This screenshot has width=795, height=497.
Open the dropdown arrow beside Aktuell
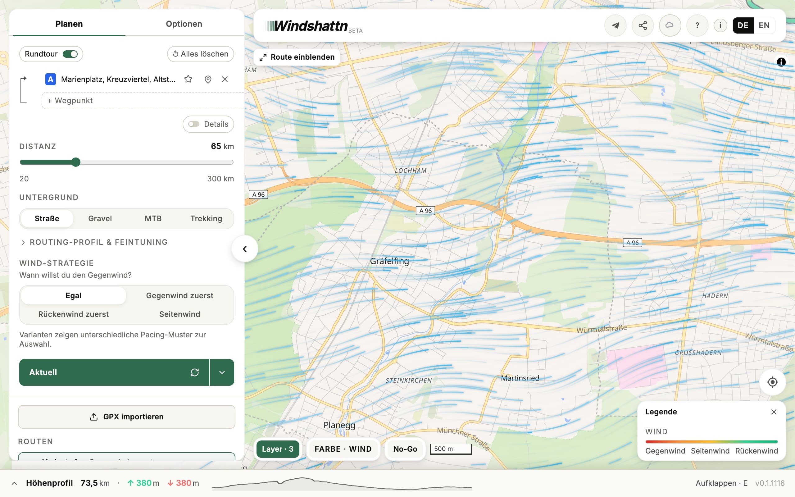[222, 372]
